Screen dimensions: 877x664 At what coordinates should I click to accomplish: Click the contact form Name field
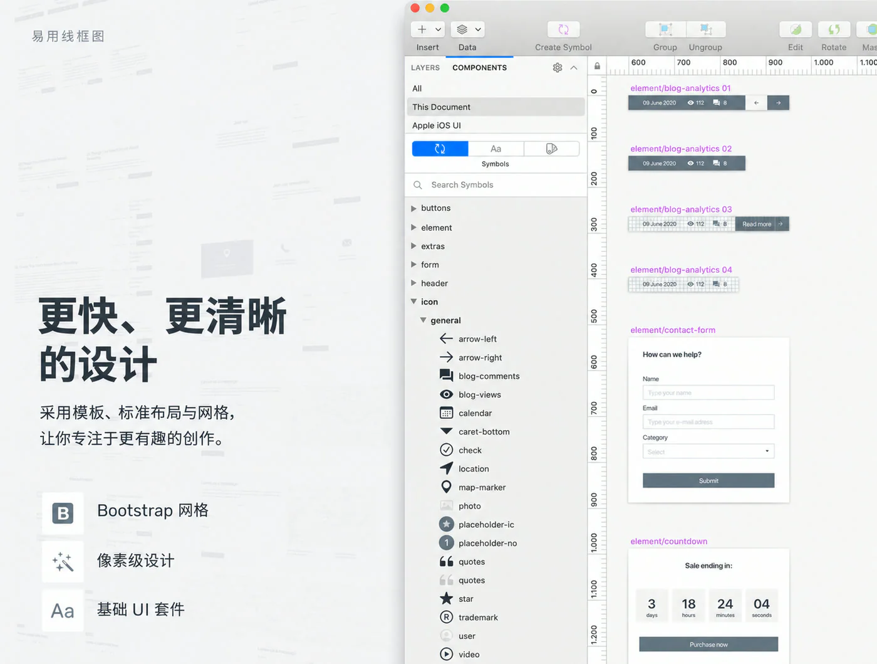click(708, 393)
